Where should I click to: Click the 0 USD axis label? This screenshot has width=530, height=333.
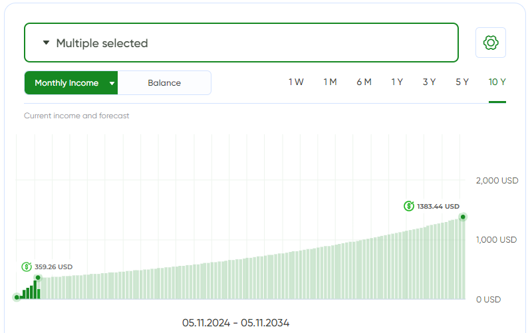tap(488, 300)
